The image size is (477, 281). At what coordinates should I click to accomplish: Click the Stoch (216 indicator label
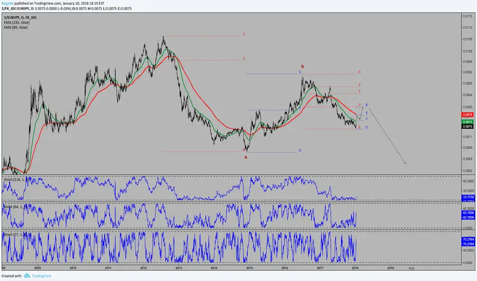[13, 179]
